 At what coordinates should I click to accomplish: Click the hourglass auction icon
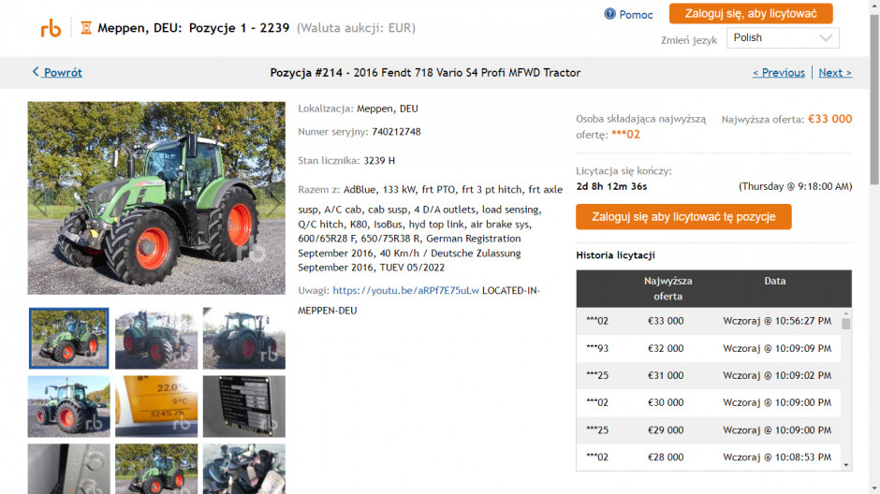(86, 28)
